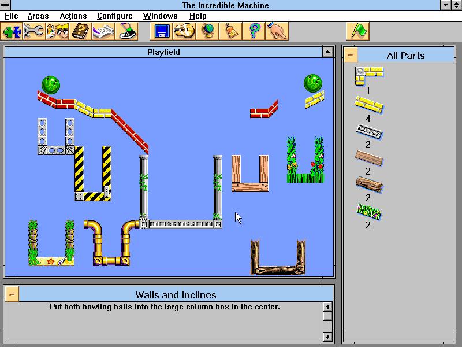The image size is (462, 347).
Task: Click the purple question mark help icon
Action: [254, 31]
